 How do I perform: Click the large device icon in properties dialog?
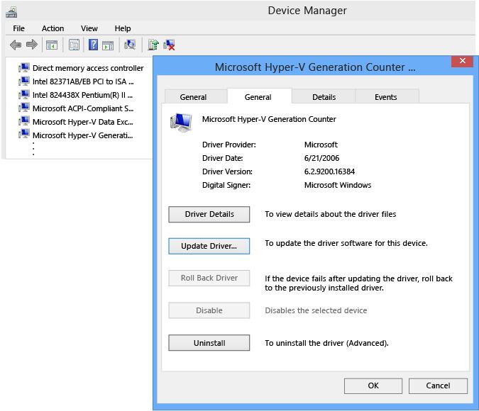[x=181, y=123]
